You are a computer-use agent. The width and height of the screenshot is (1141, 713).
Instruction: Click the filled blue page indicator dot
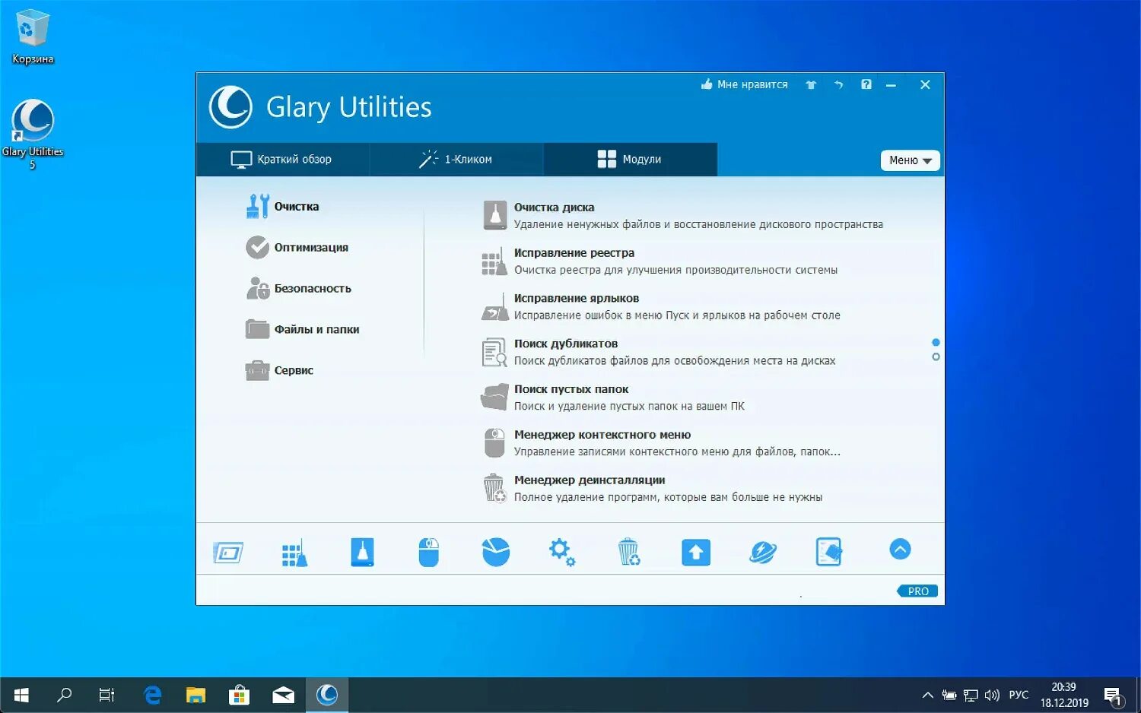[936, 342]
